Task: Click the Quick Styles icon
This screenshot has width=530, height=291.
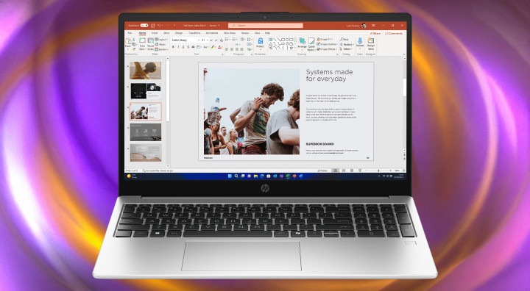Action: [x=311, y=41]
